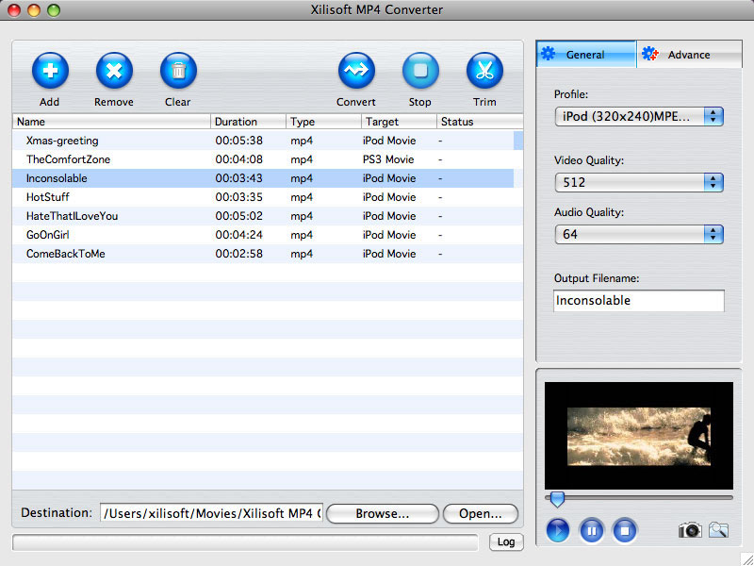This screenshot has height=566, width=754.
Task: Open the snapshot folder magnifier icon
Action: (718, 530)
